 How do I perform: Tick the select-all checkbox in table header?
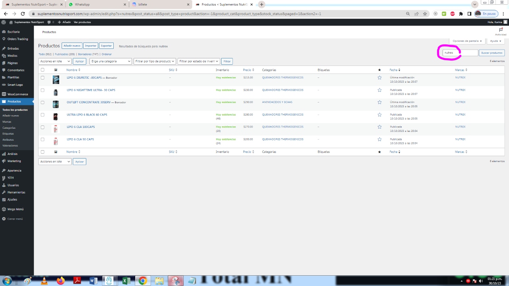[x=43, y=70]
